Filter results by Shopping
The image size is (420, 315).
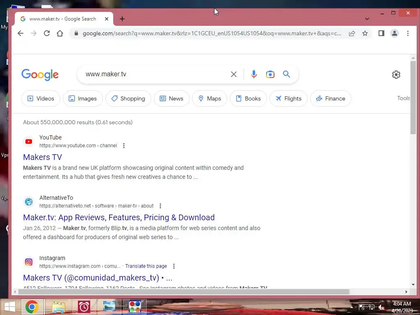tap(128, 98)
